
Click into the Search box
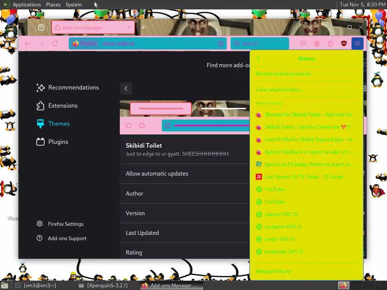[x=260, y=44]
